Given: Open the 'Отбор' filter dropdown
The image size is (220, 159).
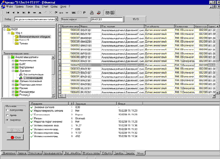Looking at the screenshot, I should [x=56, y=19].
